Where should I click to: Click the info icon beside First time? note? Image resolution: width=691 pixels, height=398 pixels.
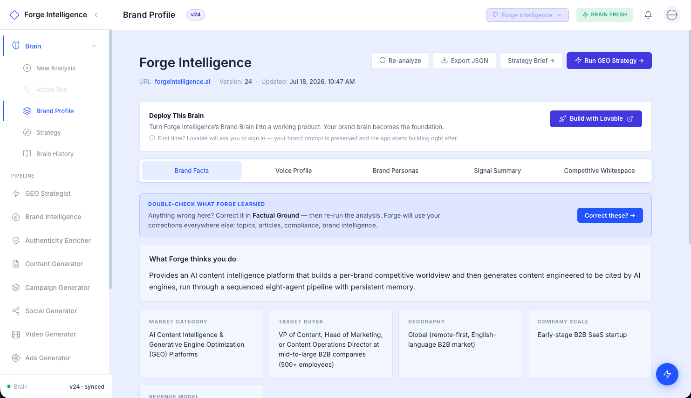152,138
